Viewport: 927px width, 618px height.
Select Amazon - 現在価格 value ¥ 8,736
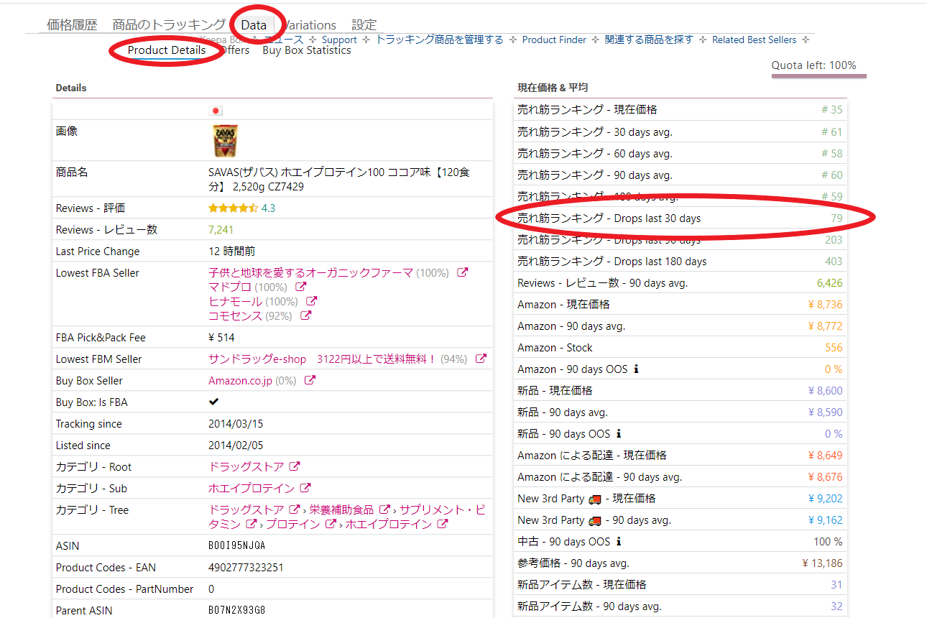(825, 304)
